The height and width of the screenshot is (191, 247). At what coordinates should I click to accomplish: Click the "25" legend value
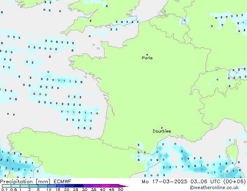[76, 189]
